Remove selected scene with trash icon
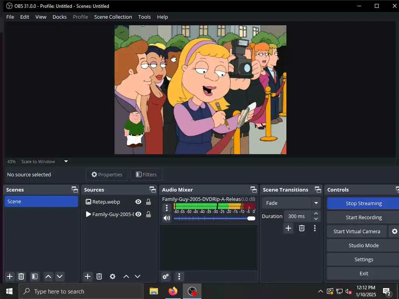 point(21,276)
